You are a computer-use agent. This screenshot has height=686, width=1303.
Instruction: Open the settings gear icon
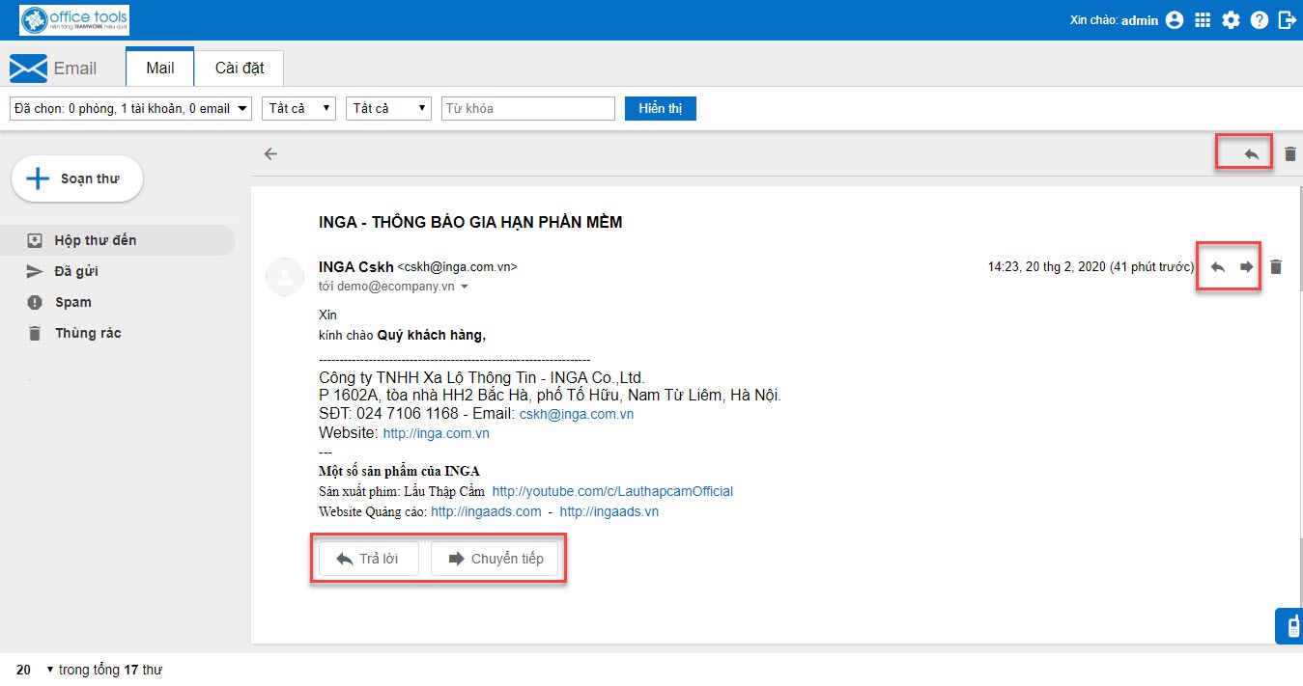pyautogui.click(x=1231, y=20)
